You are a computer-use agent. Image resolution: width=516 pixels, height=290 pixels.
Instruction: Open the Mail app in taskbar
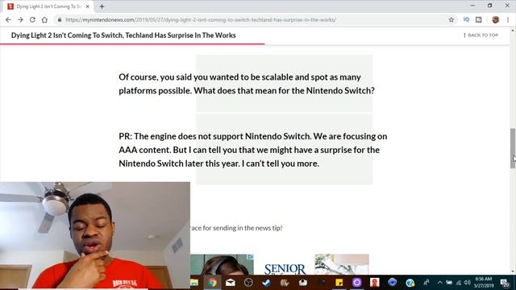pos(231,283)
